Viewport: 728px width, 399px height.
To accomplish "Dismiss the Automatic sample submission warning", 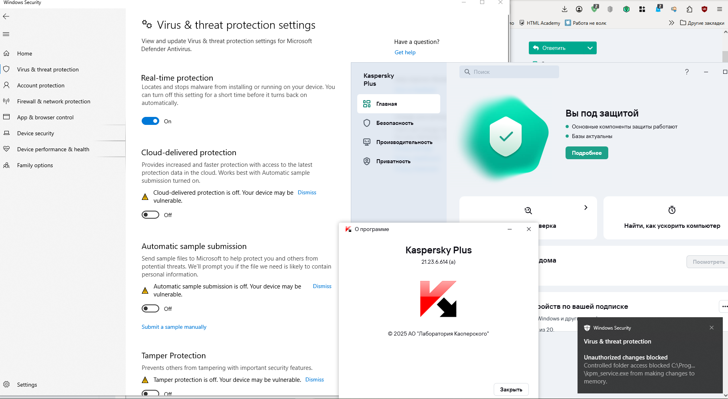I will (x=322, y=286).
